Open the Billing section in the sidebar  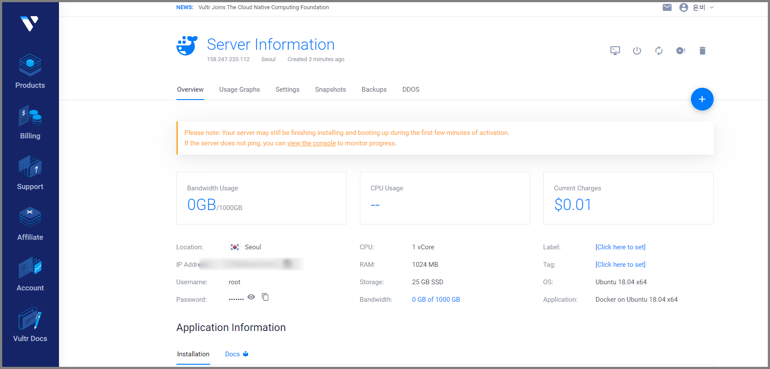[x=30, y=122]
